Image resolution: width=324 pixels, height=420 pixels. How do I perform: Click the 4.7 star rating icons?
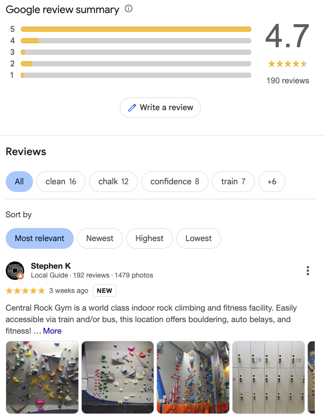[288, 64]
